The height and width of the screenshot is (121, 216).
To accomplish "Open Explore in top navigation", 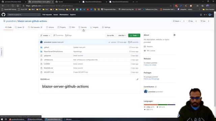I will (73, 15).
